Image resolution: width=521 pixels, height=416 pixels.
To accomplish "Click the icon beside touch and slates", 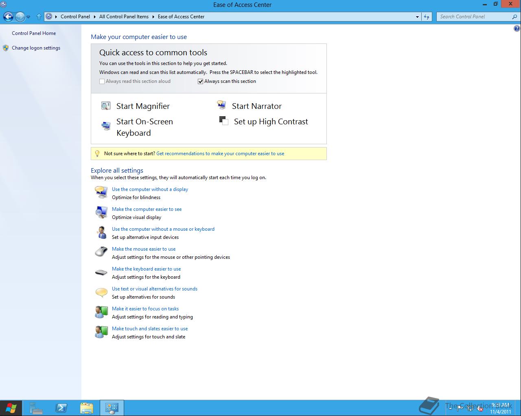I will (101, 332).
